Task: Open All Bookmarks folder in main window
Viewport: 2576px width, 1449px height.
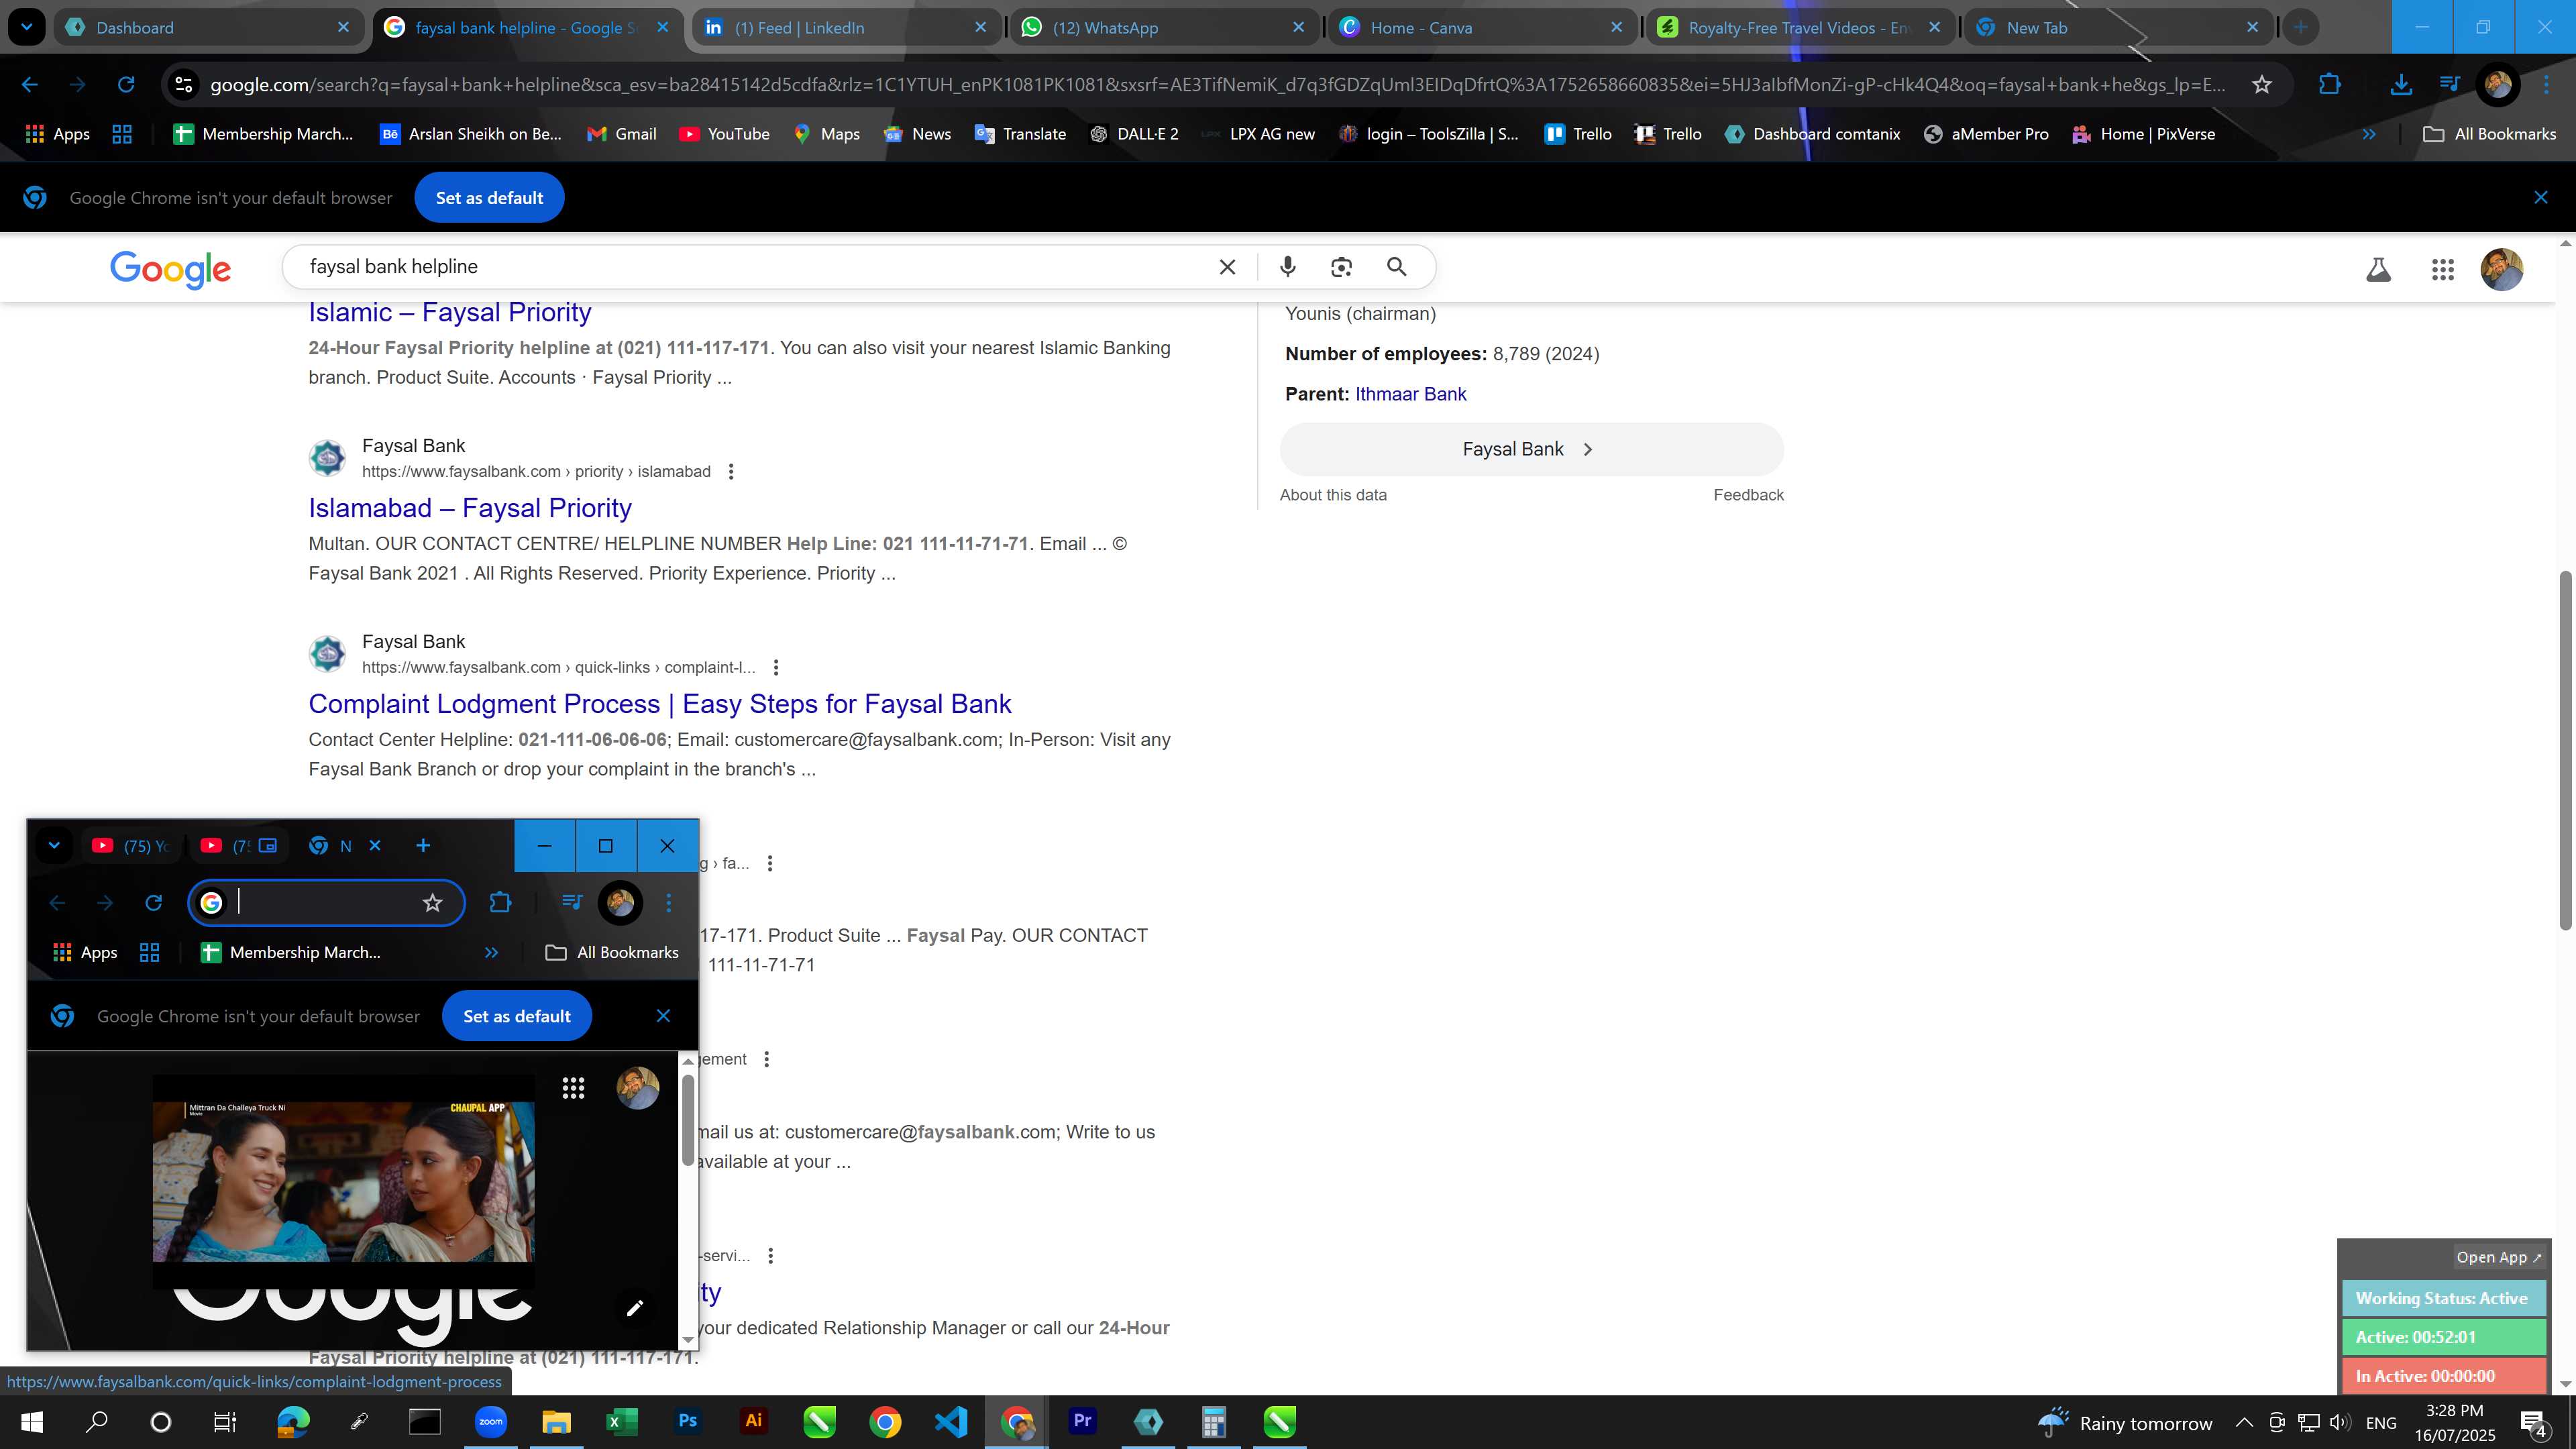Action: (x=2489, y=134)
